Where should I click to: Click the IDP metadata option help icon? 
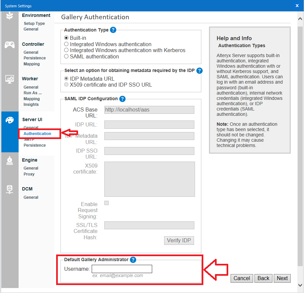click(x=199, y=71)
